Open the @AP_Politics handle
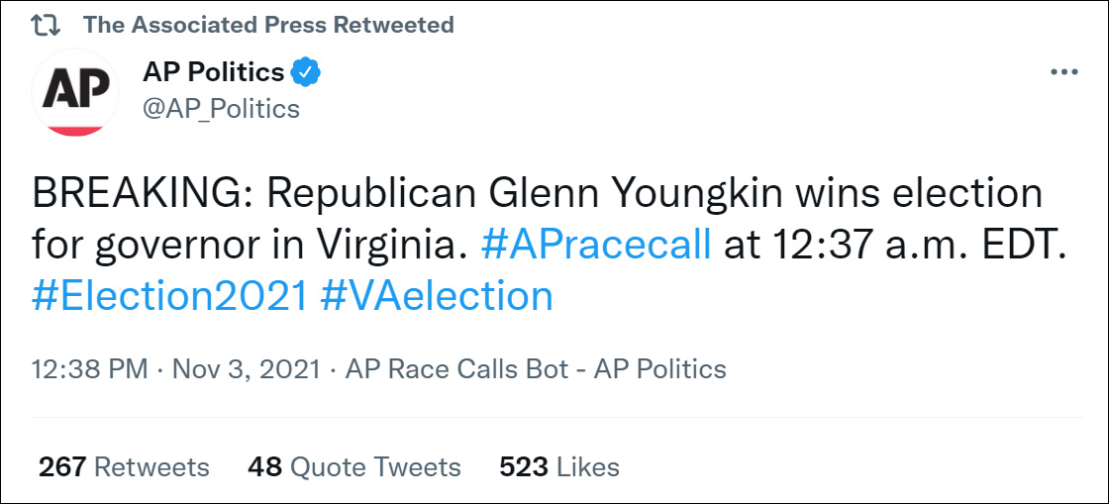Image resolution: width=1109 pixels, height=504 pixels. (x=221, y=108)
